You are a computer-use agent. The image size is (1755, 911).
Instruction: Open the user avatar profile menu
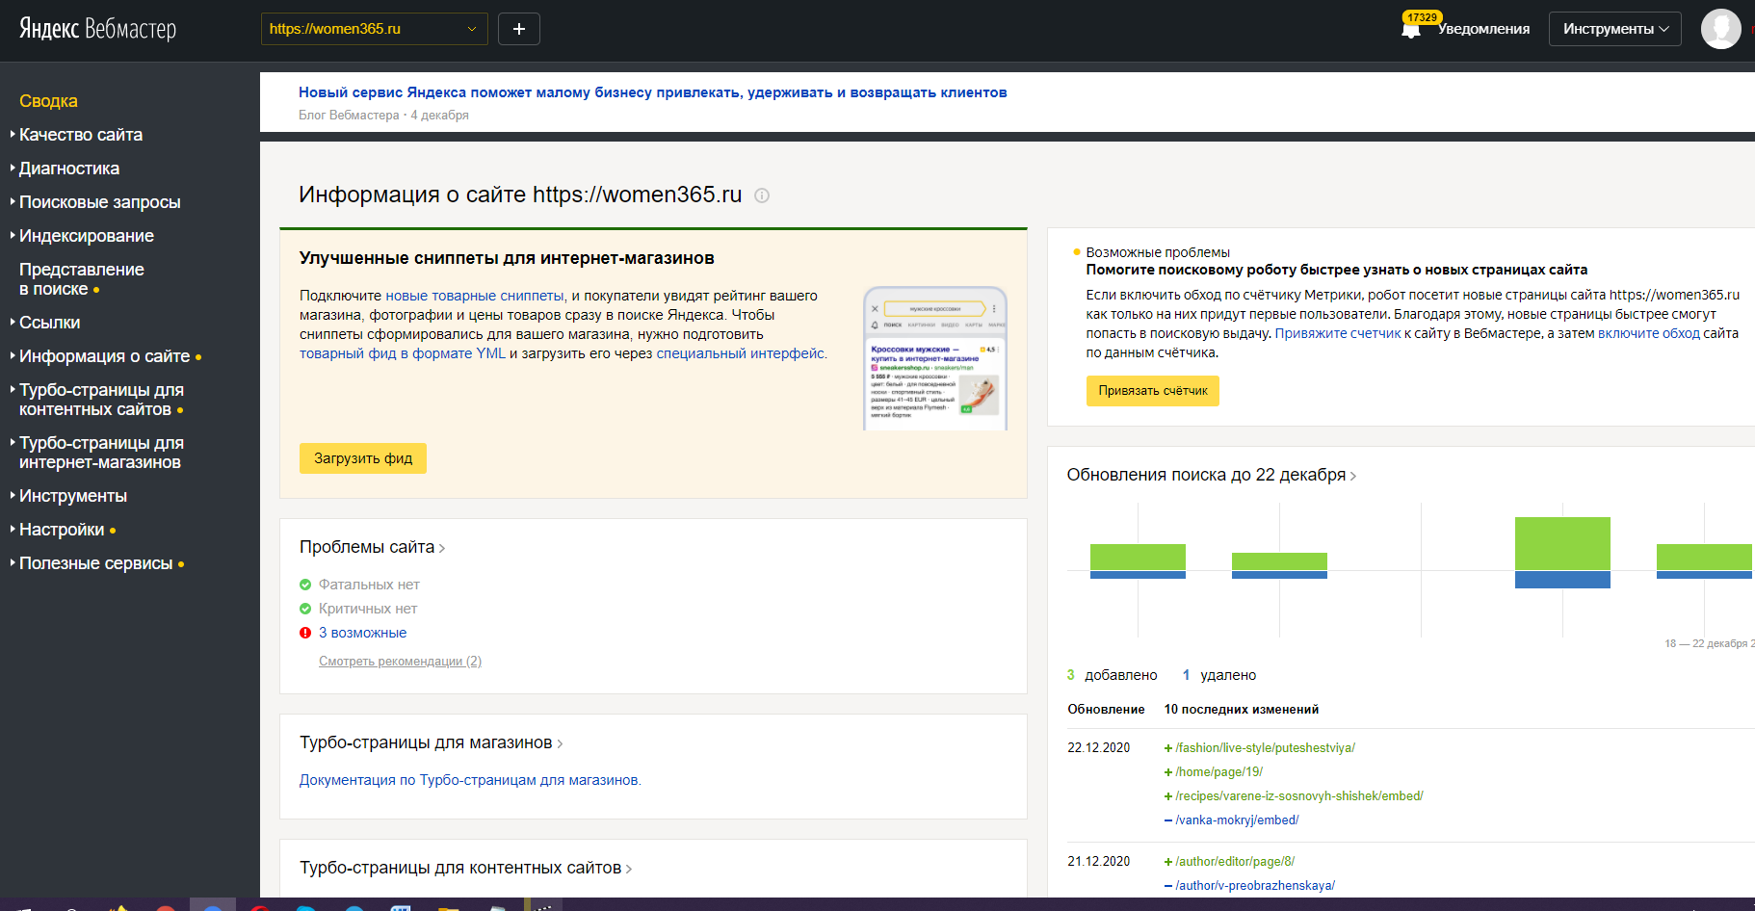click(x=1720, y=29)
